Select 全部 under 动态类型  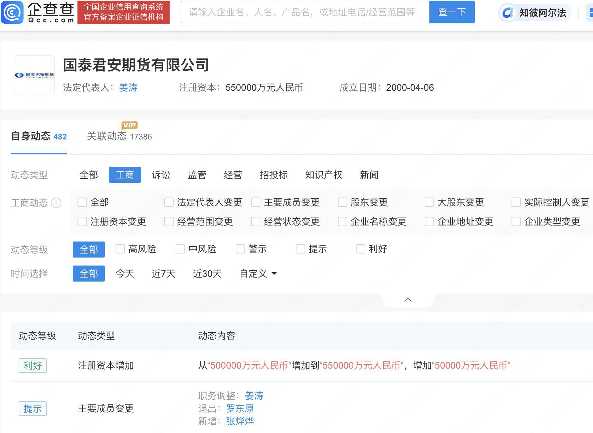click(x=89, y=175)
